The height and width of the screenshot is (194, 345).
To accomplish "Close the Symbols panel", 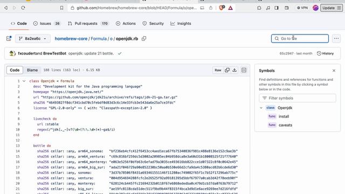I will pos(334,71).
